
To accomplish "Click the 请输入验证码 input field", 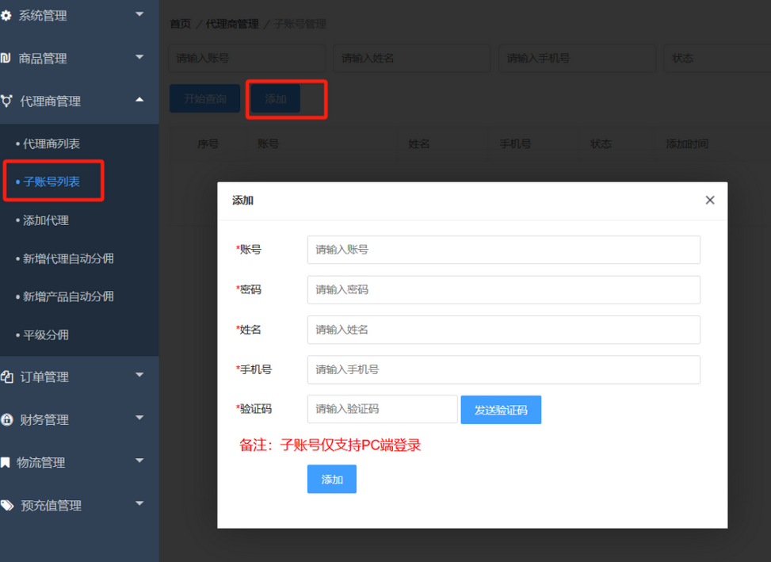I will pyautogui.click(x=383, y=409).
